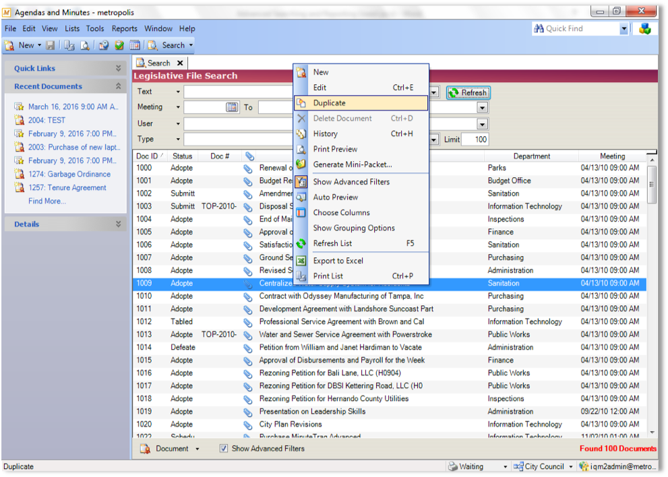
Task: Click the Search toolbar icon
Action: click(152, 45)
